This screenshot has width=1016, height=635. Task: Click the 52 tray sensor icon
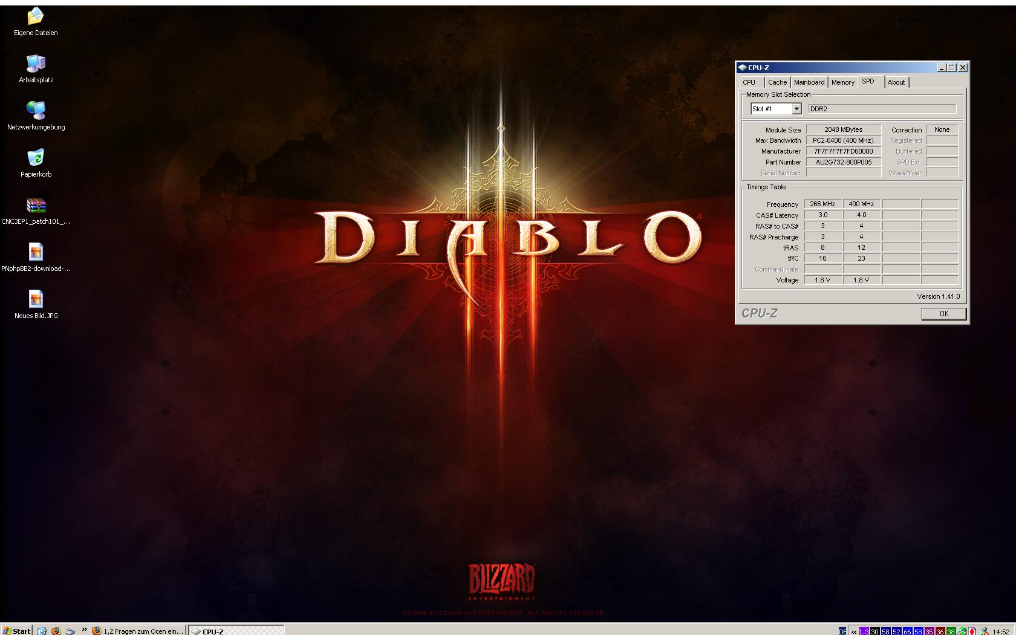pos(897,631)
